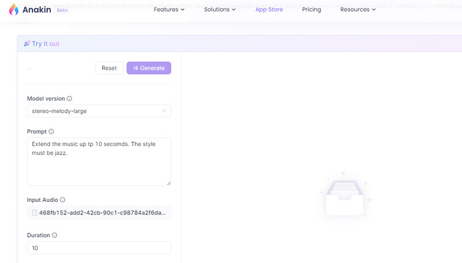Click the empty inbox illustration in output panel
This screenshot has height=263, width=462.
[345, 196]
